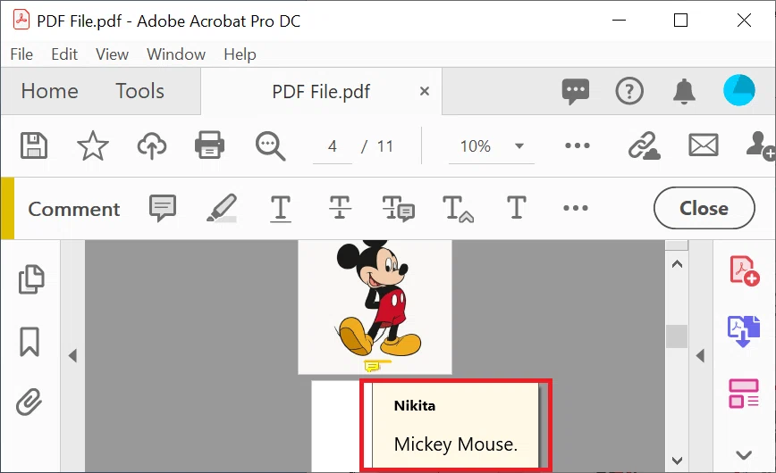
Task: Click the vertical scrollbar thumb
Action: (x=677, y=336)
